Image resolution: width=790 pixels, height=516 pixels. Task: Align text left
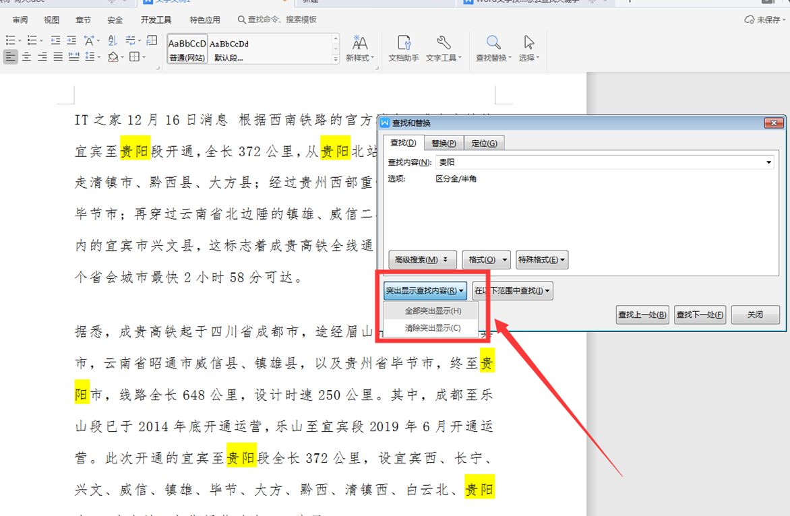(11, 57)
